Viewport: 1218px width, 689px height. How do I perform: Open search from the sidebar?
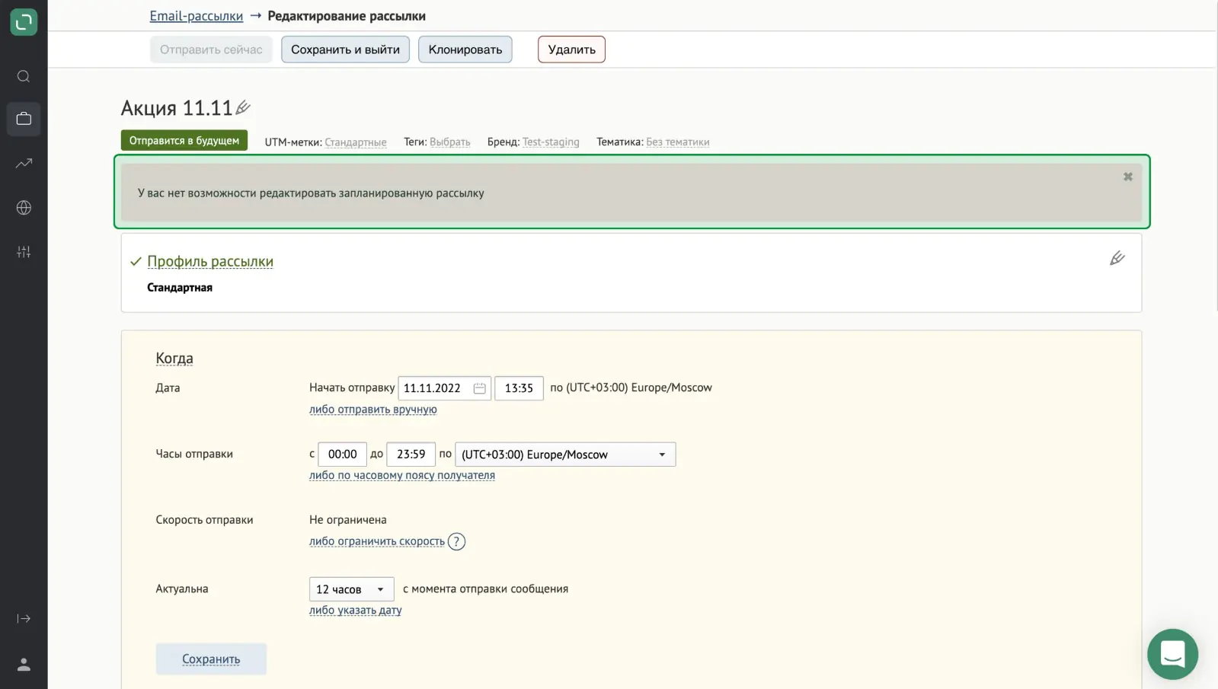click(x=24, y=76)
